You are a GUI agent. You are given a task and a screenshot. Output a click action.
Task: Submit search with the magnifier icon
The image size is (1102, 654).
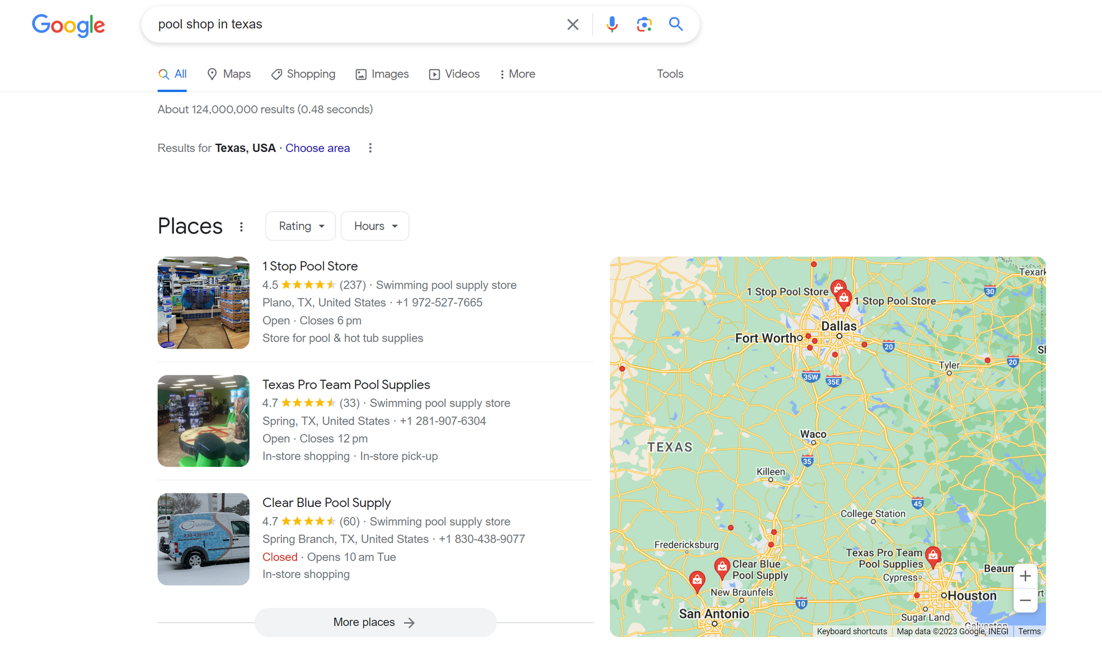point(676,24)
